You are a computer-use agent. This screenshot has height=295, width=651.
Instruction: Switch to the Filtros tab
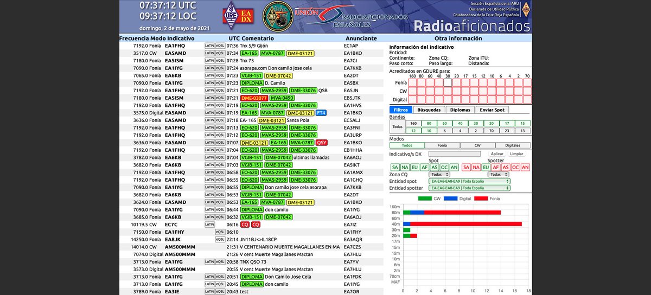401,110
